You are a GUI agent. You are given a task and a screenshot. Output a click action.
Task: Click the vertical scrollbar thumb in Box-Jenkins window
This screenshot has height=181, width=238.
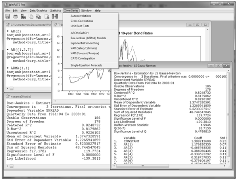[x=228, y=114]
